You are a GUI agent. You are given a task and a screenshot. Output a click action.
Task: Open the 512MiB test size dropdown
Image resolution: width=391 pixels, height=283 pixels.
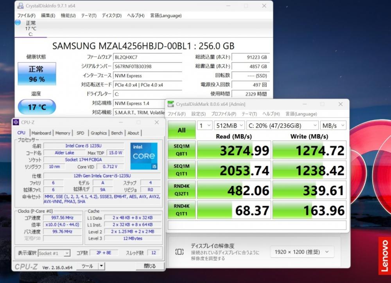tap(229, 125)
